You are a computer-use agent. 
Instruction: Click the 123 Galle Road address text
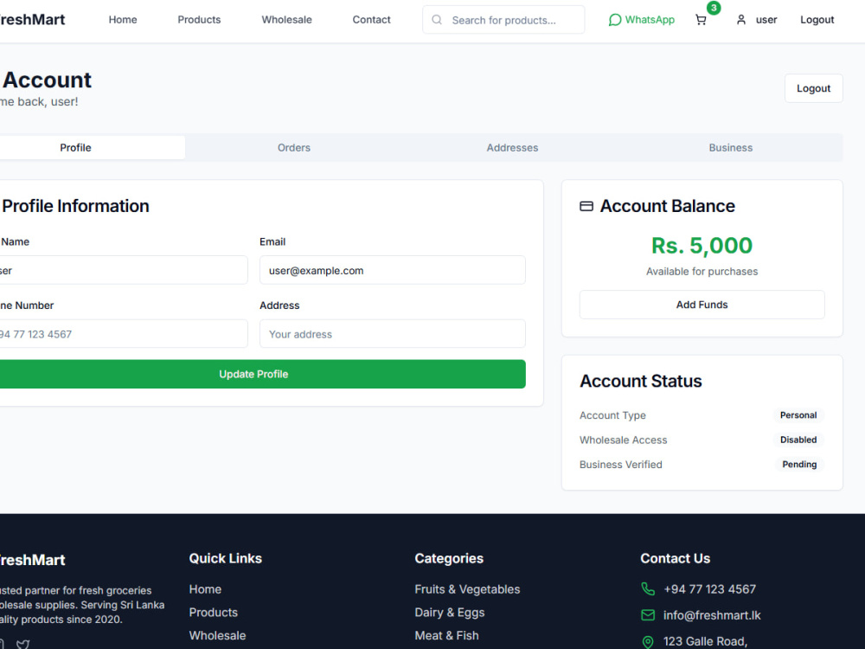[x=705, y=641]
